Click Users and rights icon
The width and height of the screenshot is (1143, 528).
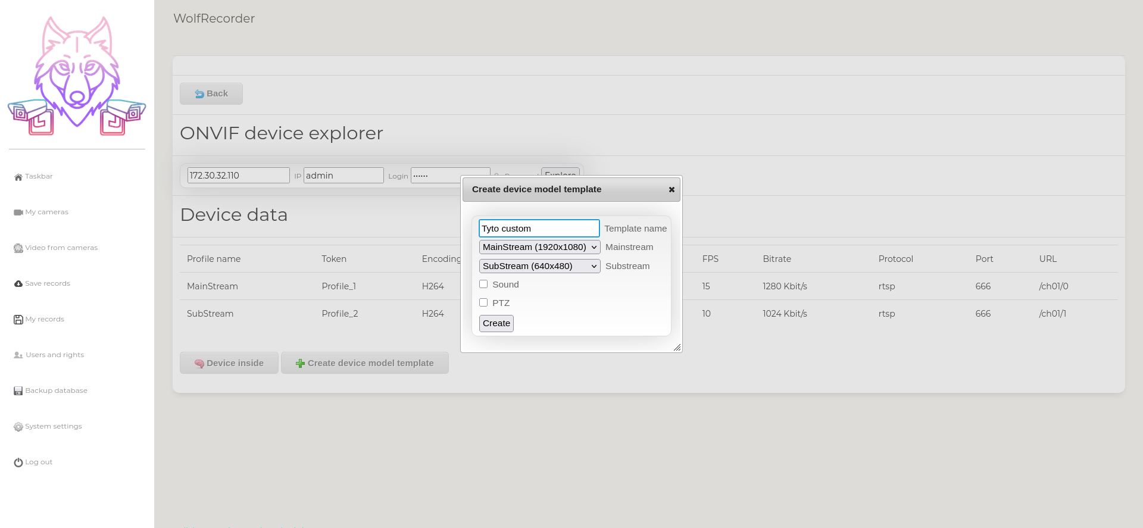tap(18, 355)
